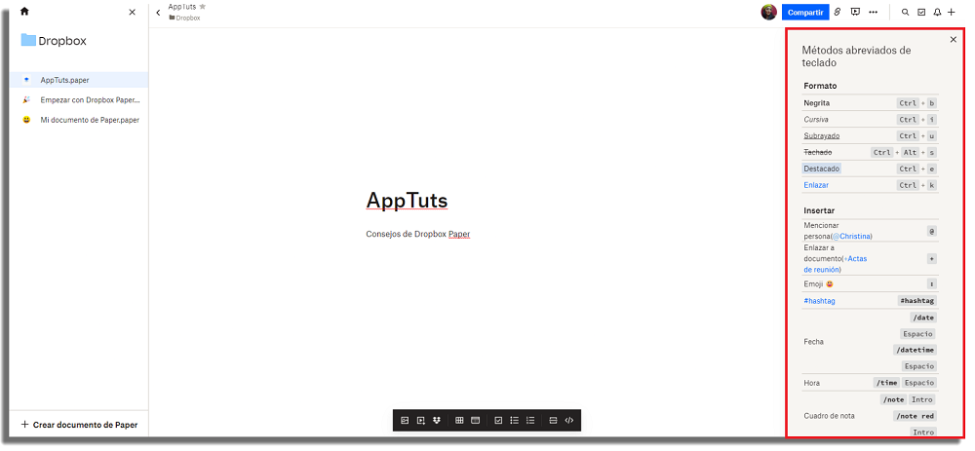This screenshot has height=451, width=975.
Task: Click Subrayado in Formato list
Action: 821,135
